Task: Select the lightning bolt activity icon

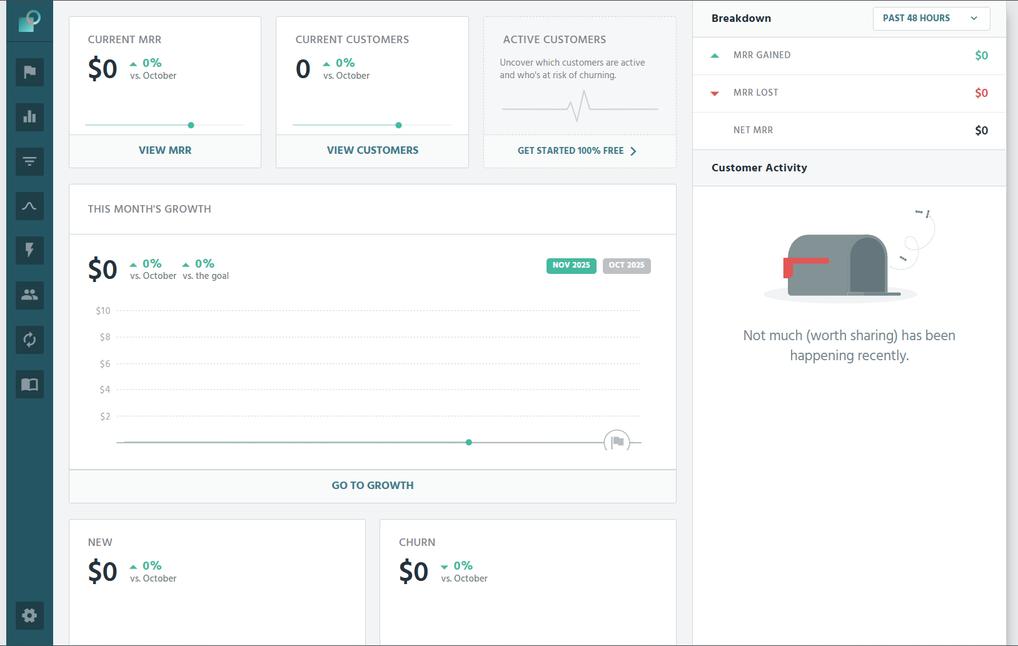Action: pyautogui.click(x=29, y=250)
